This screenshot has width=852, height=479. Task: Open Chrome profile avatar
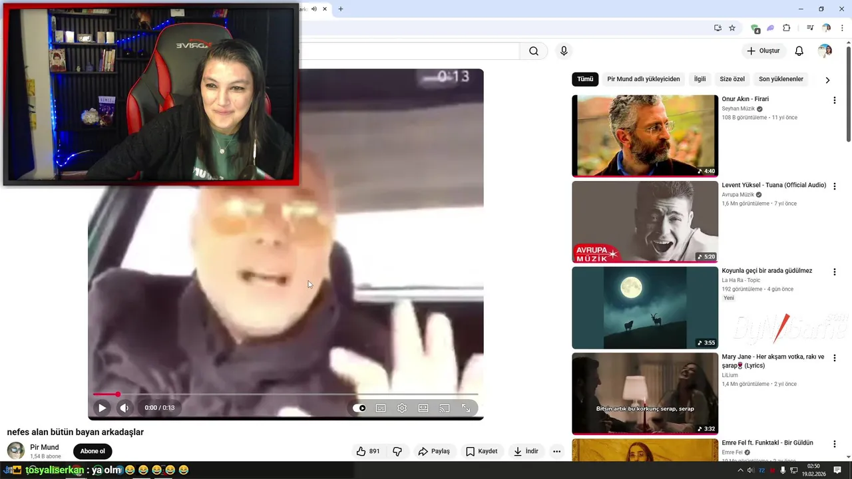[826, 28]
